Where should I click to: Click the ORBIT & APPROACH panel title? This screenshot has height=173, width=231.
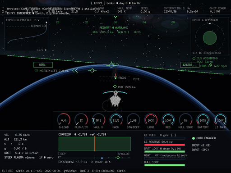(205, 20)
